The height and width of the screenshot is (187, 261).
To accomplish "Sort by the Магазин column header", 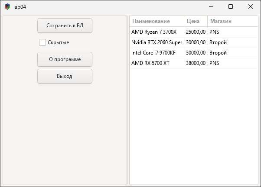I will [233, 21].
